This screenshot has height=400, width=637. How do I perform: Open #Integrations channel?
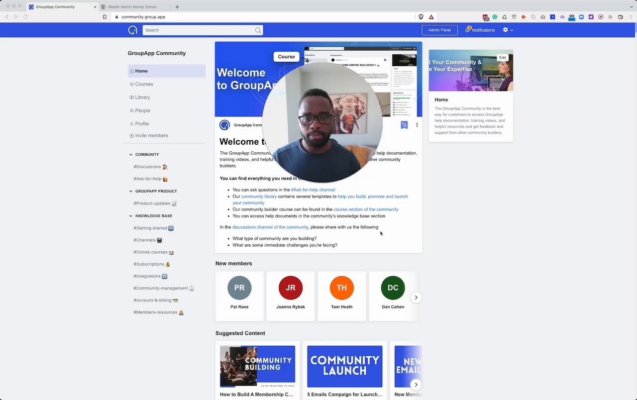click(x=150, y=276)
